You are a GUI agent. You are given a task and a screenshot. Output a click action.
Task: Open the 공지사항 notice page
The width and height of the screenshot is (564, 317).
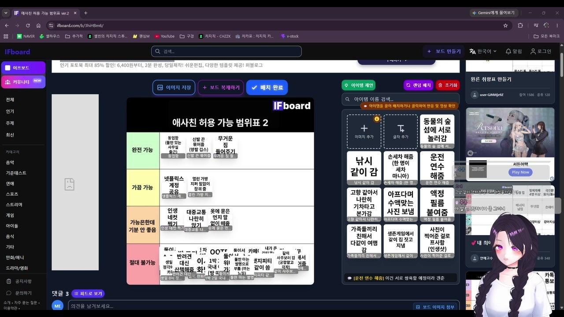click(19, 281)
